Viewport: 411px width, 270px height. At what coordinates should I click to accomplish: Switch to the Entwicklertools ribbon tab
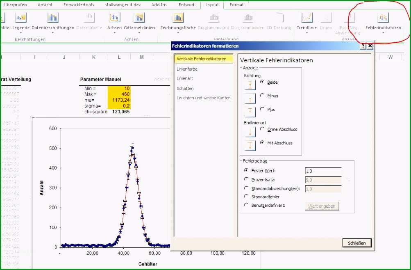(x=79, y=5)
